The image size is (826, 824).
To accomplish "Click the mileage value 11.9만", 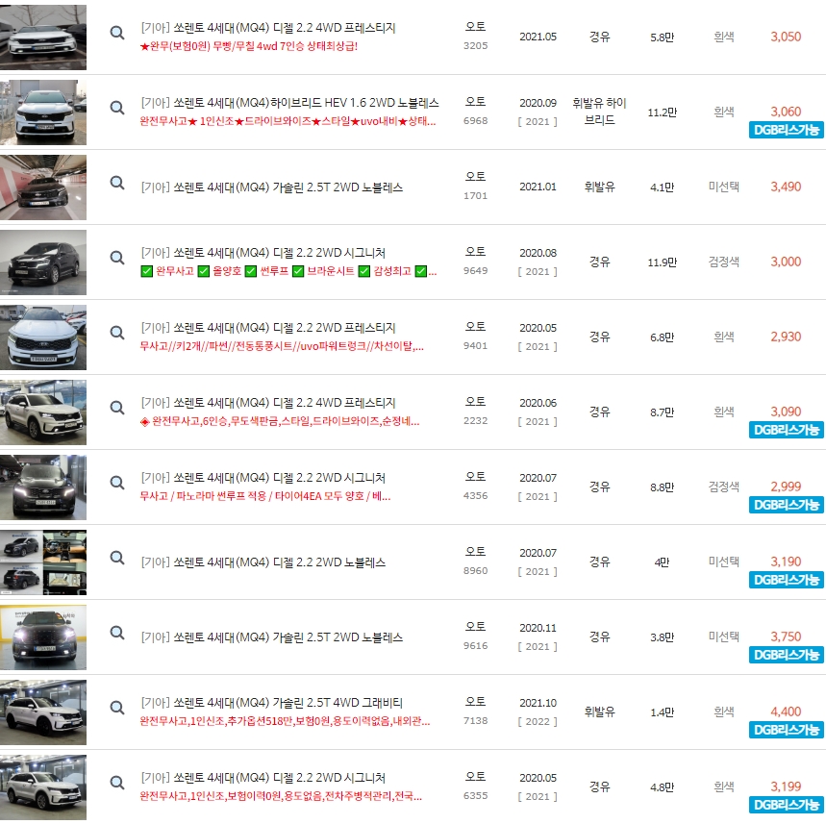I will click(x=663, y=262).
